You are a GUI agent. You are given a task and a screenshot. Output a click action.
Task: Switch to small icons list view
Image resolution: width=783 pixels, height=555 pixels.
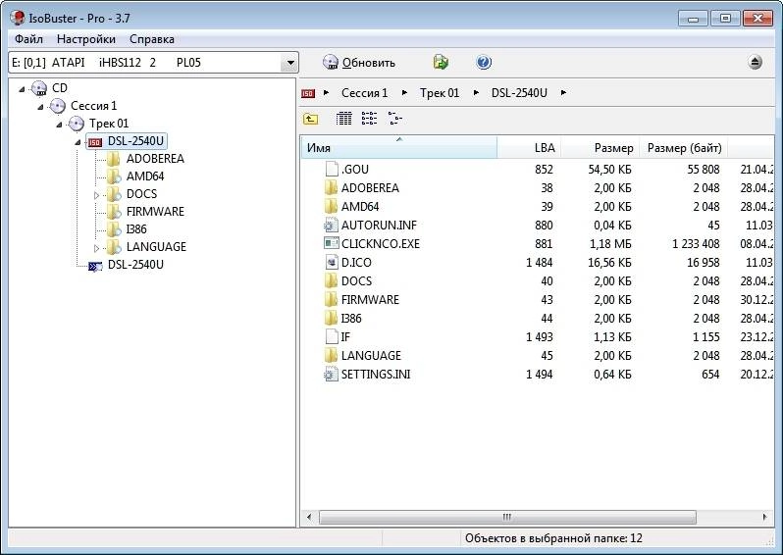[369, 119]
